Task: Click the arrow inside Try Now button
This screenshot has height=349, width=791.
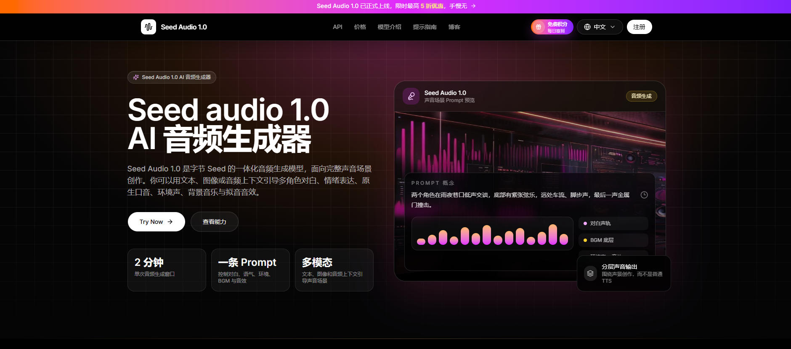Action: coord(170,222)
